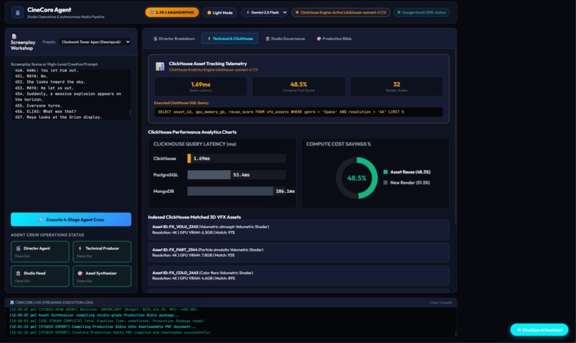Select the Technical & ClickHouse tab
This screenshot has width=576, height=343.
pos(229,39)
